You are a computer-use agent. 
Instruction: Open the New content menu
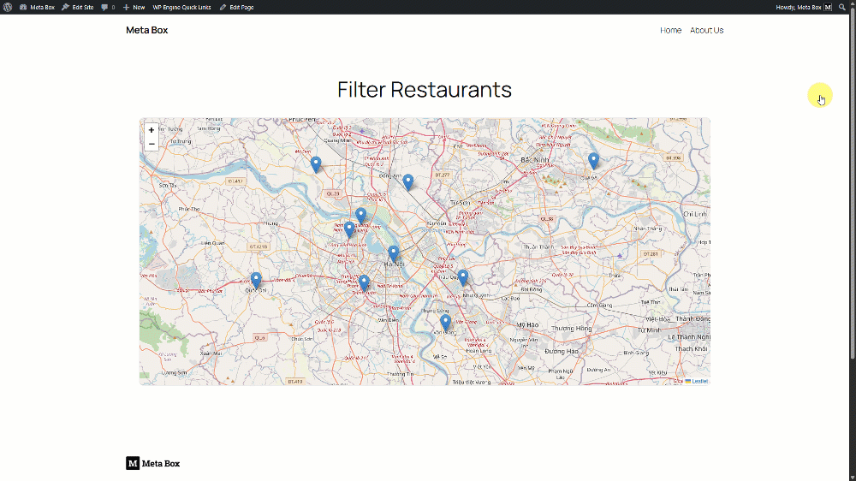click(x=134, y=7)
